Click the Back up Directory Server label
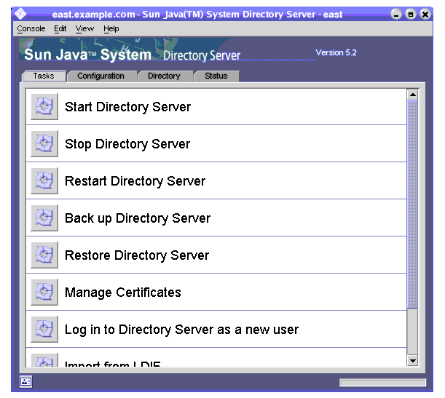This screenshot has width=445, height=398. pyautogui.click(x=138, y=218)
